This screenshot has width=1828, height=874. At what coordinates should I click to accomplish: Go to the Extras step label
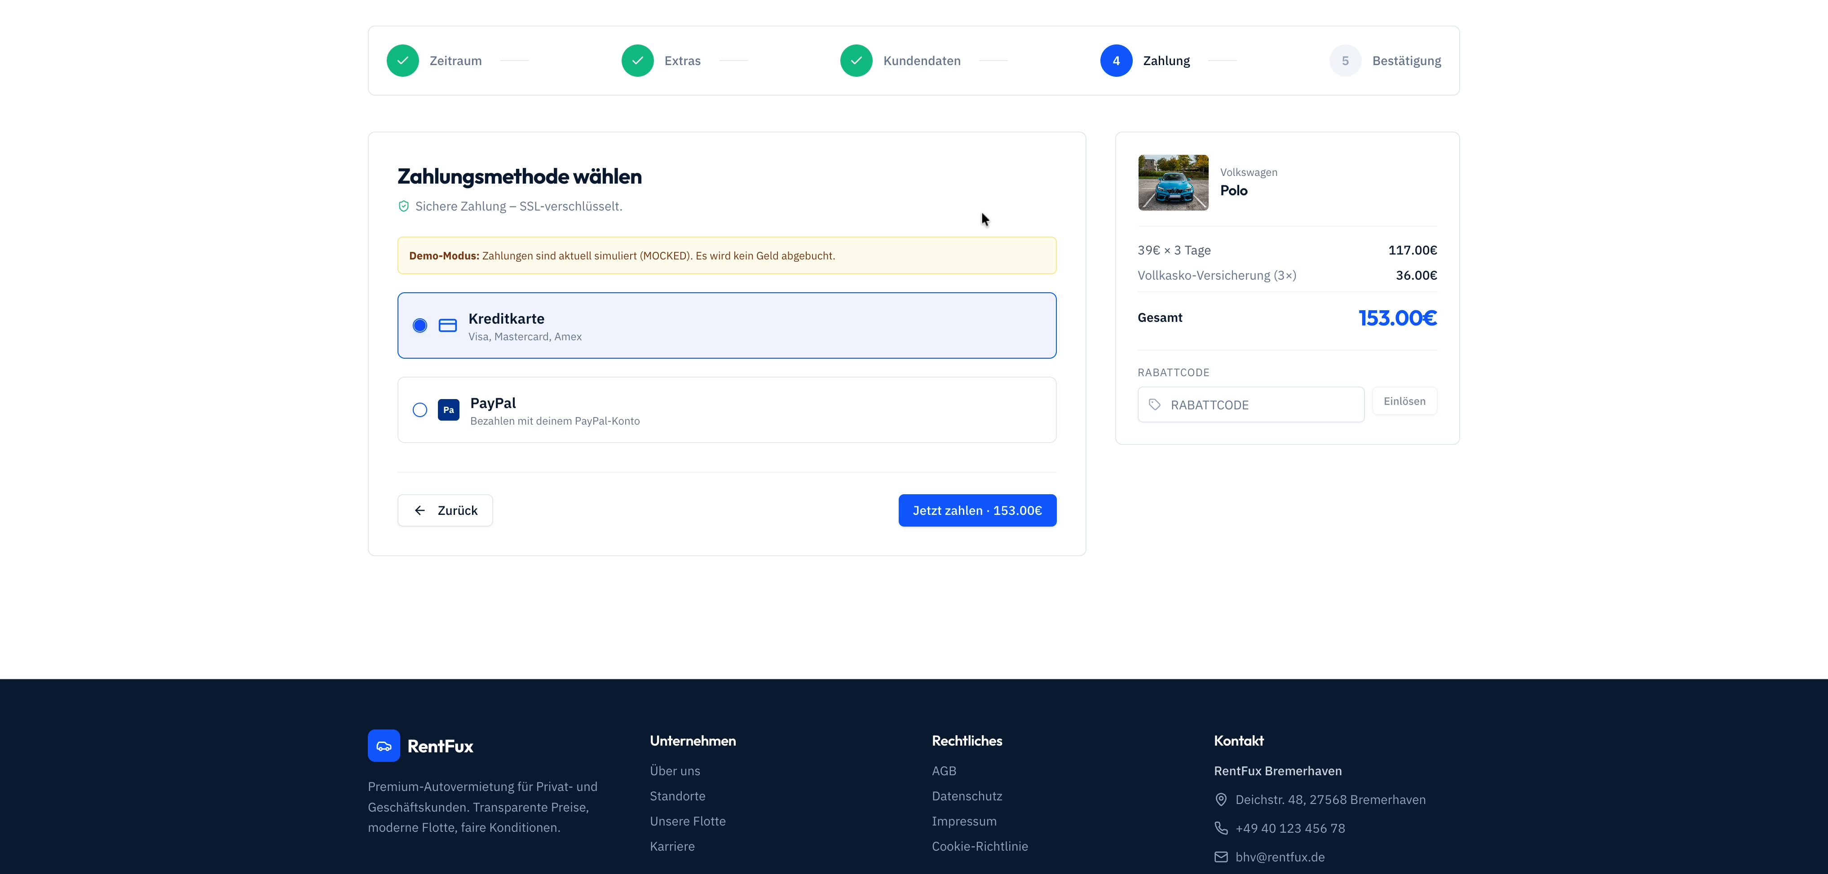coord(683,61)
